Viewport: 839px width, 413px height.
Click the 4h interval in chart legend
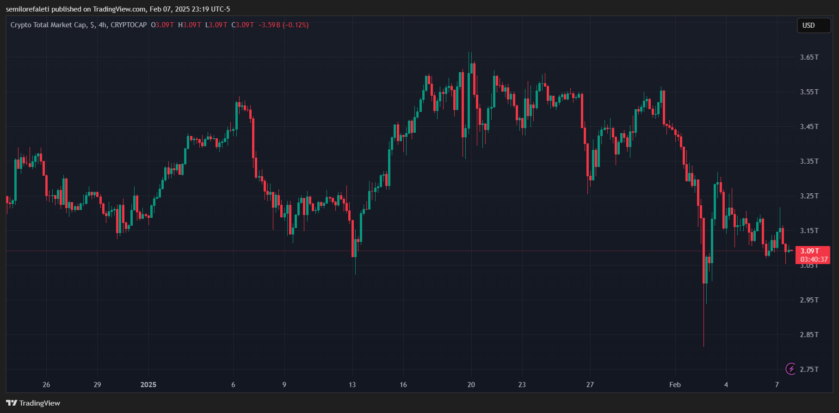pyautogui.click(x=103, y=25)
